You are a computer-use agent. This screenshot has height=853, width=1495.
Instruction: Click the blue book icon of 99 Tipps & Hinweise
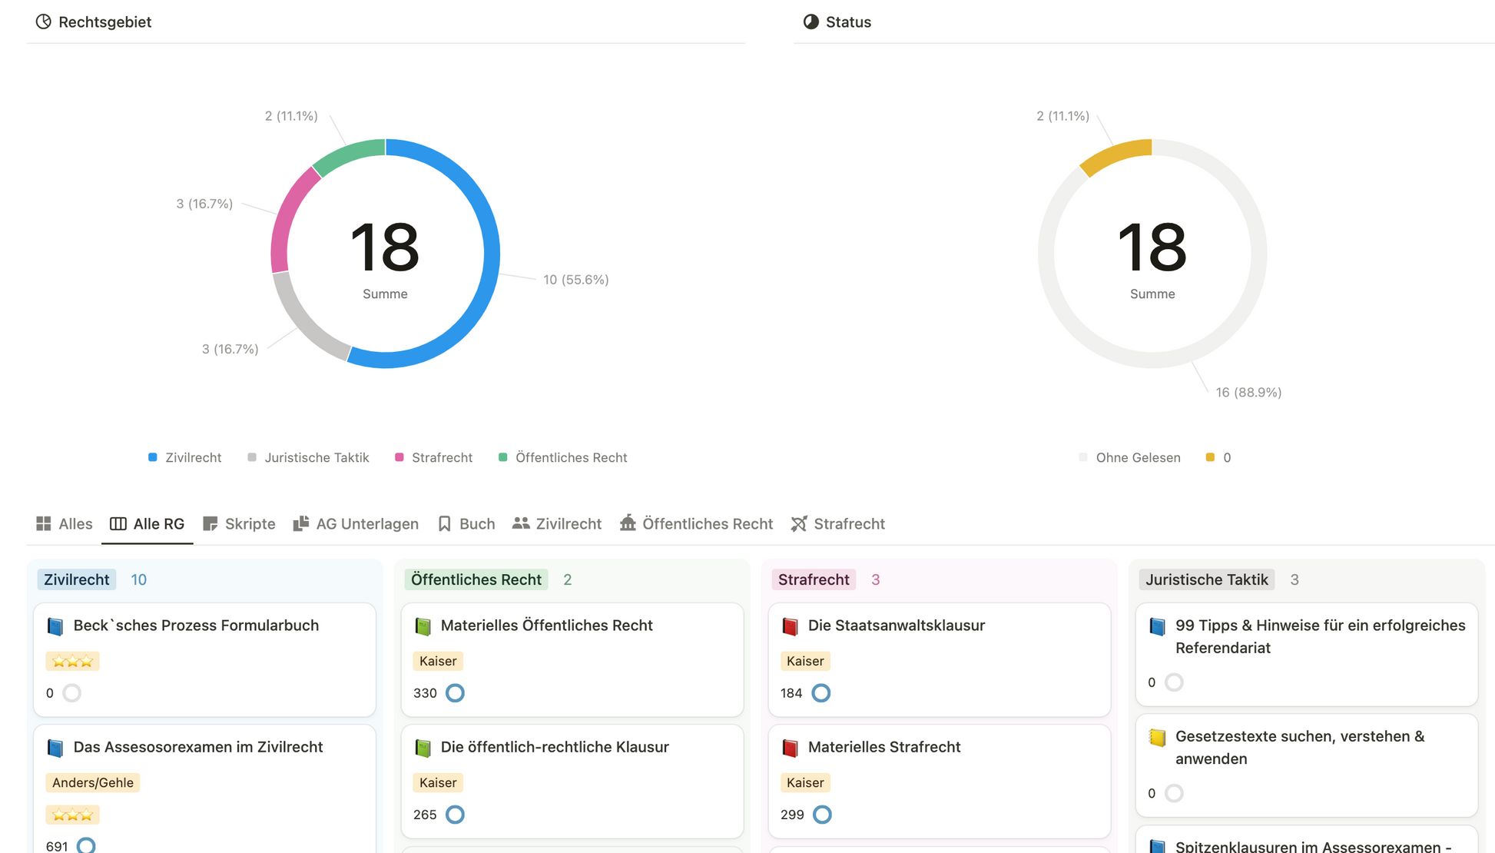click(x=1157, y=626)
